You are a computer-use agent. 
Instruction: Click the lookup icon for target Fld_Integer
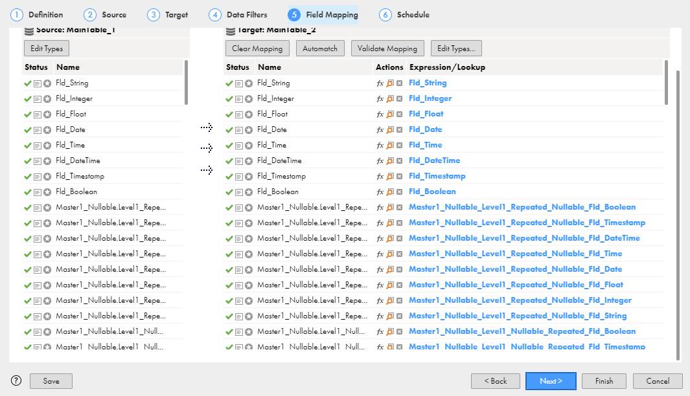(x=390, y=98)
